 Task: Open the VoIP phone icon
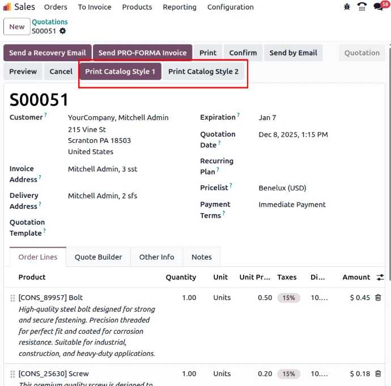[362, 7]
